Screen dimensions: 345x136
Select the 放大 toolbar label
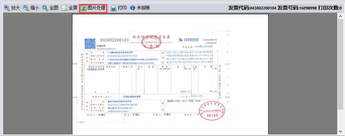click(15, 8)
